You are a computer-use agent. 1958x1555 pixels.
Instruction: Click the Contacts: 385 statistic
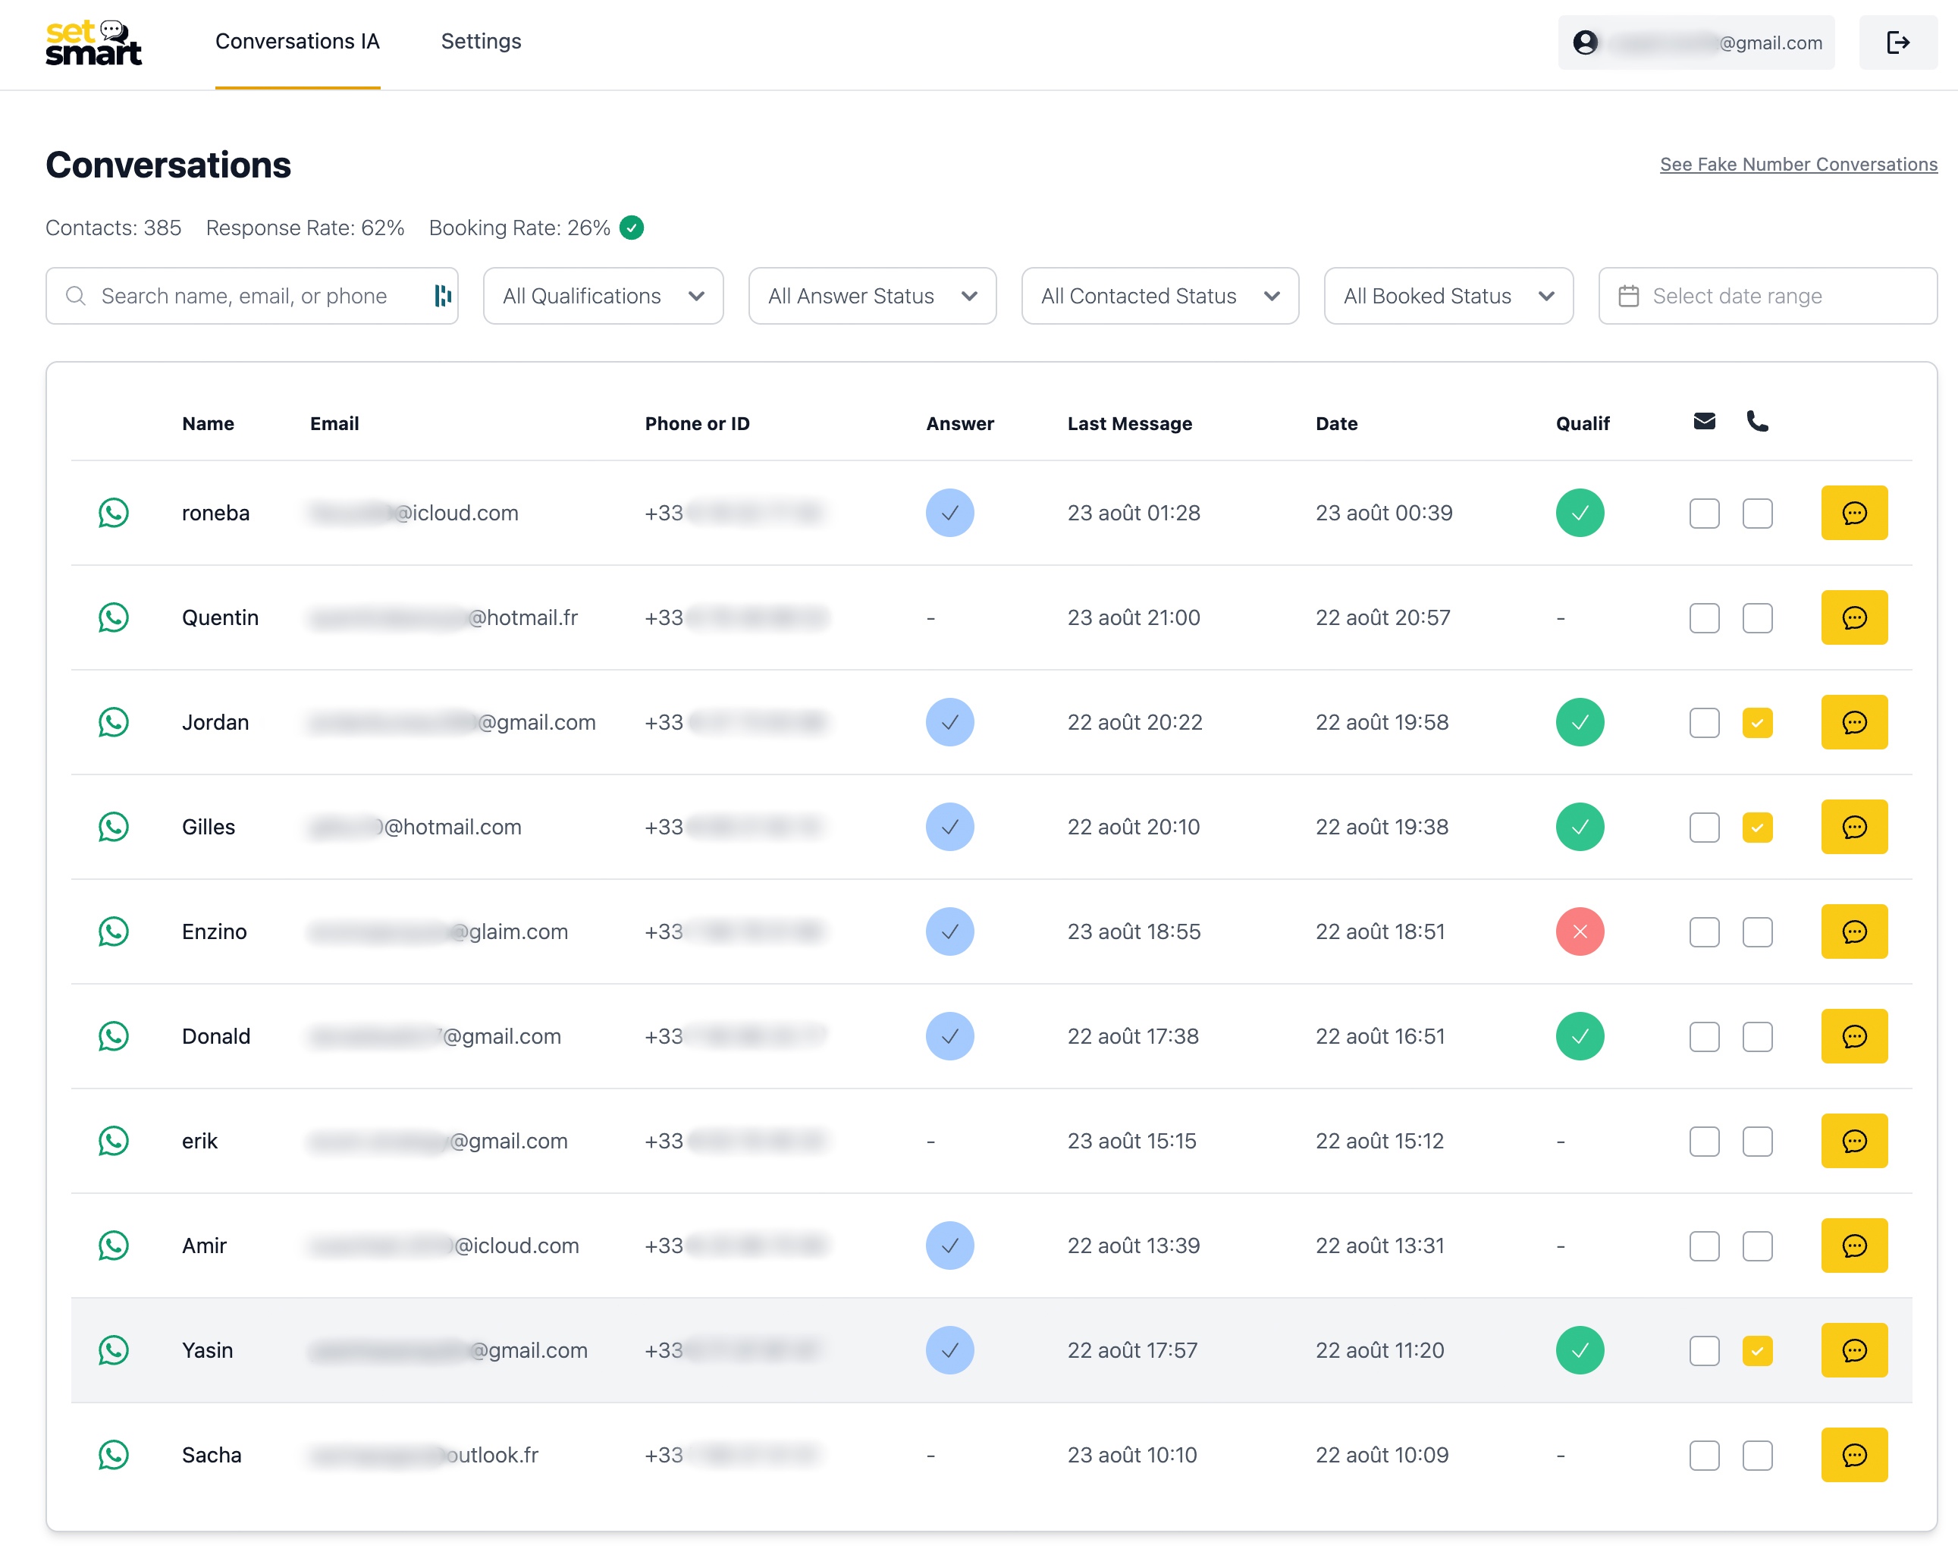tap(113, 227)
